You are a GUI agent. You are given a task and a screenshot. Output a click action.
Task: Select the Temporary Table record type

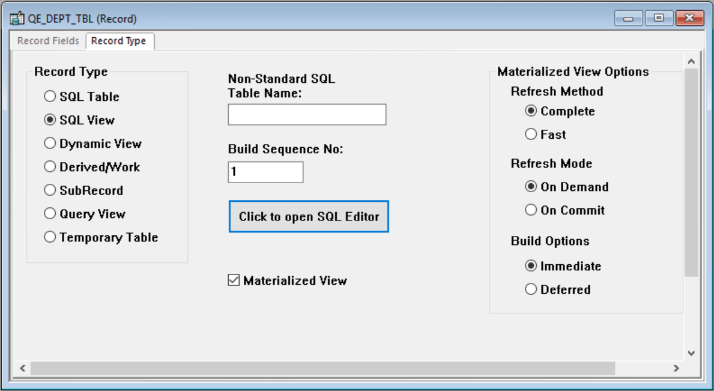tap(50, 237)
